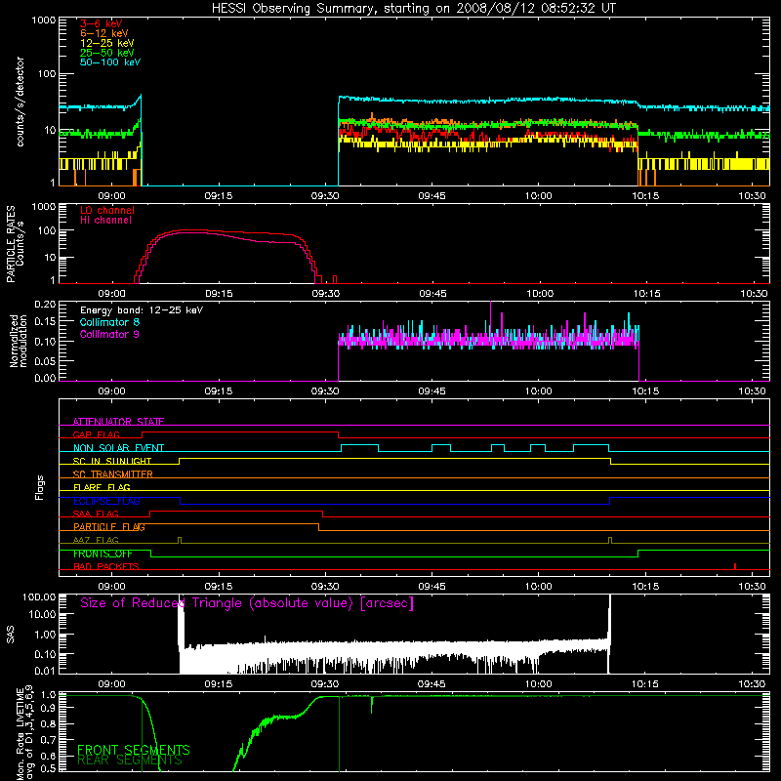Select the FLARE FLAG label
781x781 pixels.
[102, 487]
